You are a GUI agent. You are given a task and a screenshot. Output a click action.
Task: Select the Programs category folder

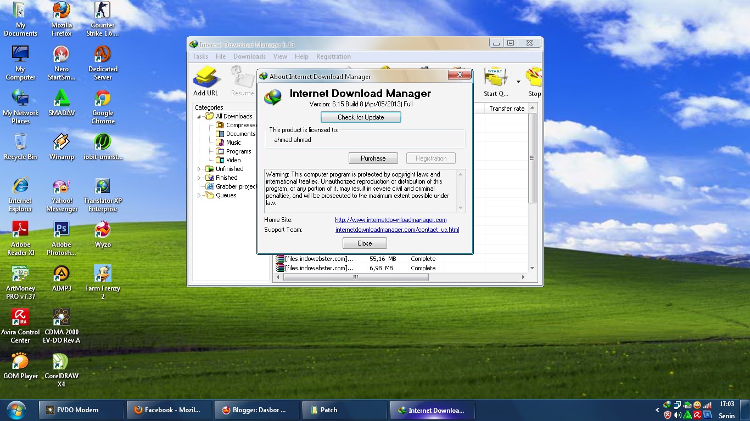click(234, 151)
